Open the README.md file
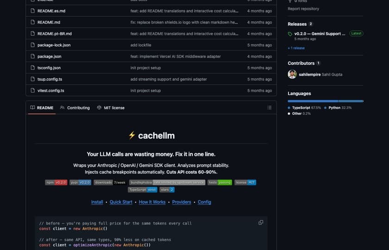The image size is (389, 250). pos(49,22)
